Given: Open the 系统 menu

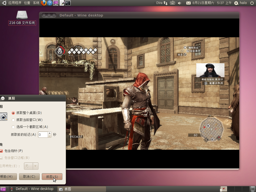Looking at the screenshot, I should point(36,3).
